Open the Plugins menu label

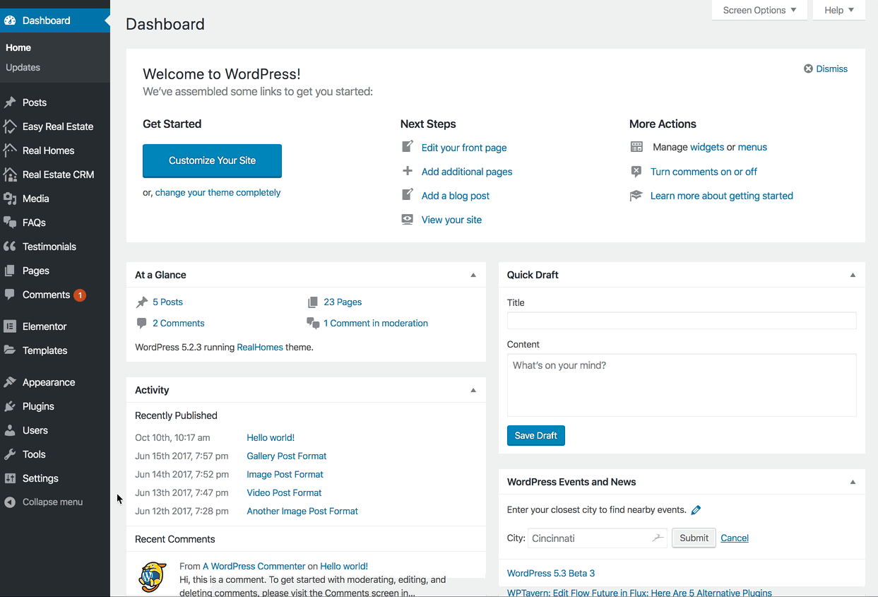click(38, 406)
